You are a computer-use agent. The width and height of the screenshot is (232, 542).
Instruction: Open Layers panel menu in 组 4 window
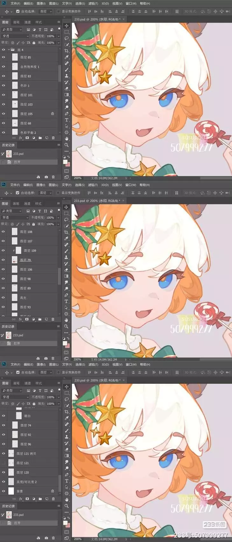[x=59, y=22]
